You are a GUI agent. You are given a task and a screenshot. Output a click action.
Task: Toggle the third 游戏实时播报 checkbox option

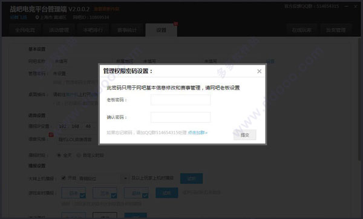click(136, 193)
